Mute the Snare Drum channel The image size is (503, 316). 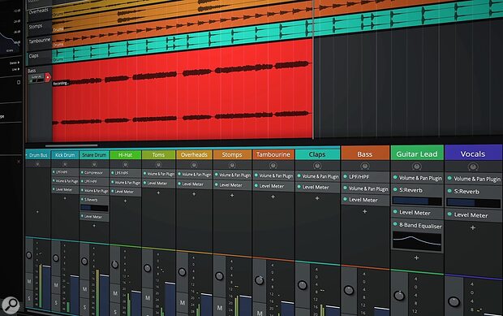(84, 289)
